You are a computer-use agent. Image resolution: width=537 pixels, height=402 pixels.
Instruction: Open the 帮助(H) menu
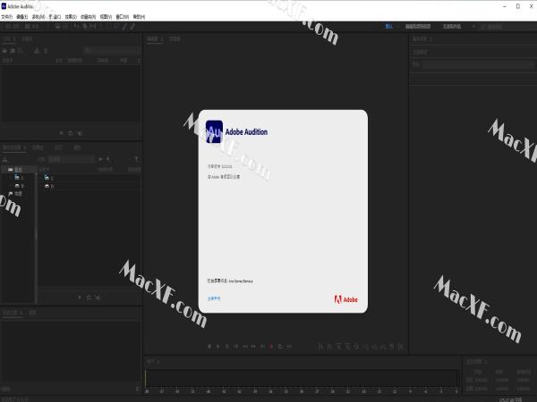pos(139,17)
